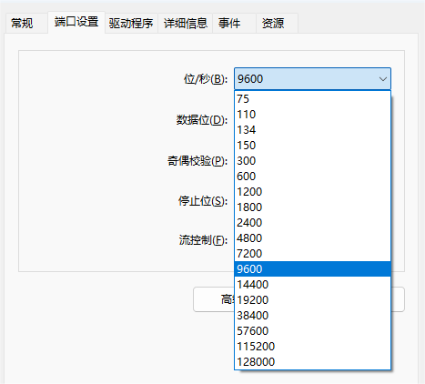Select 2400 baud rate
425x384 pixels.
pos(312,223)
